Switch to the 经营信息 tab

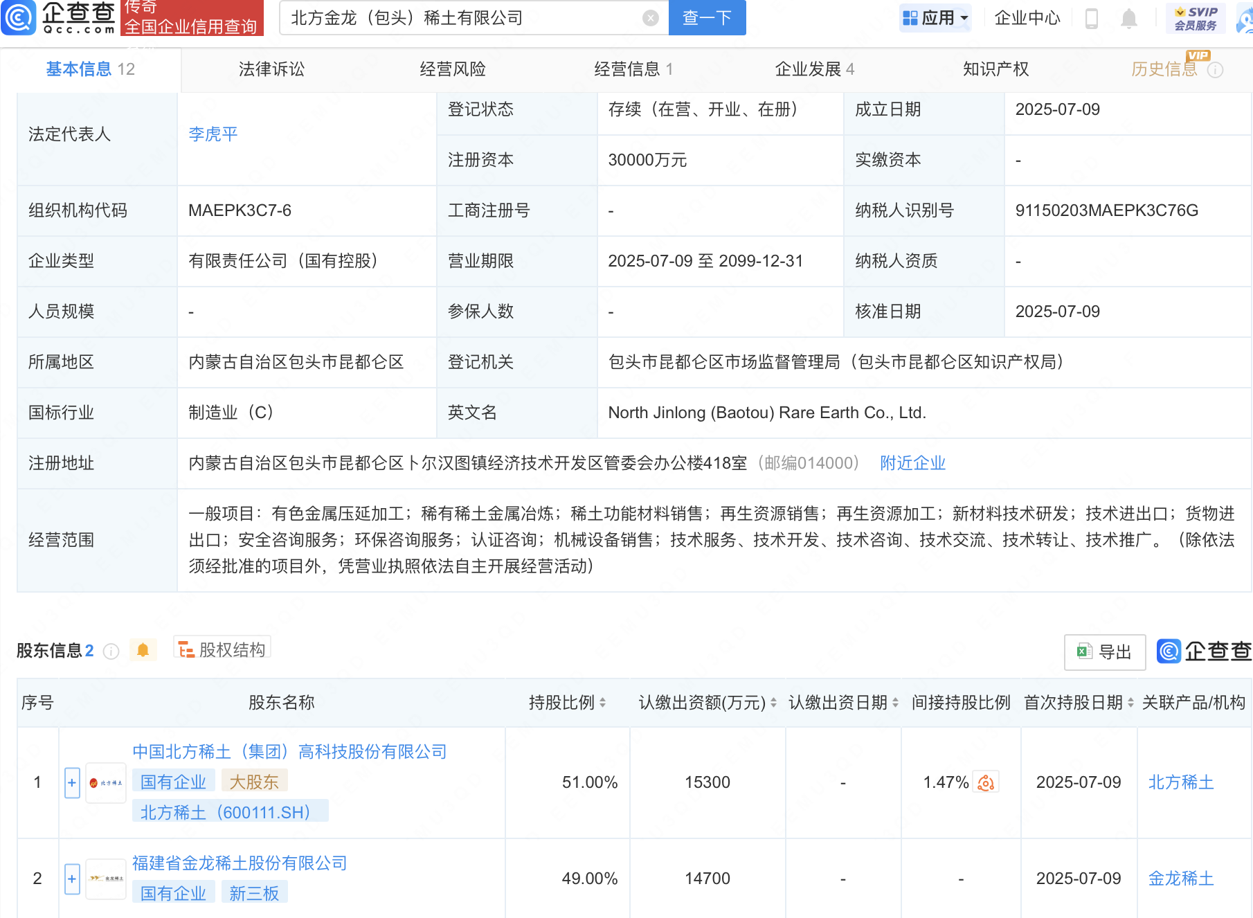tap(633, 69)
